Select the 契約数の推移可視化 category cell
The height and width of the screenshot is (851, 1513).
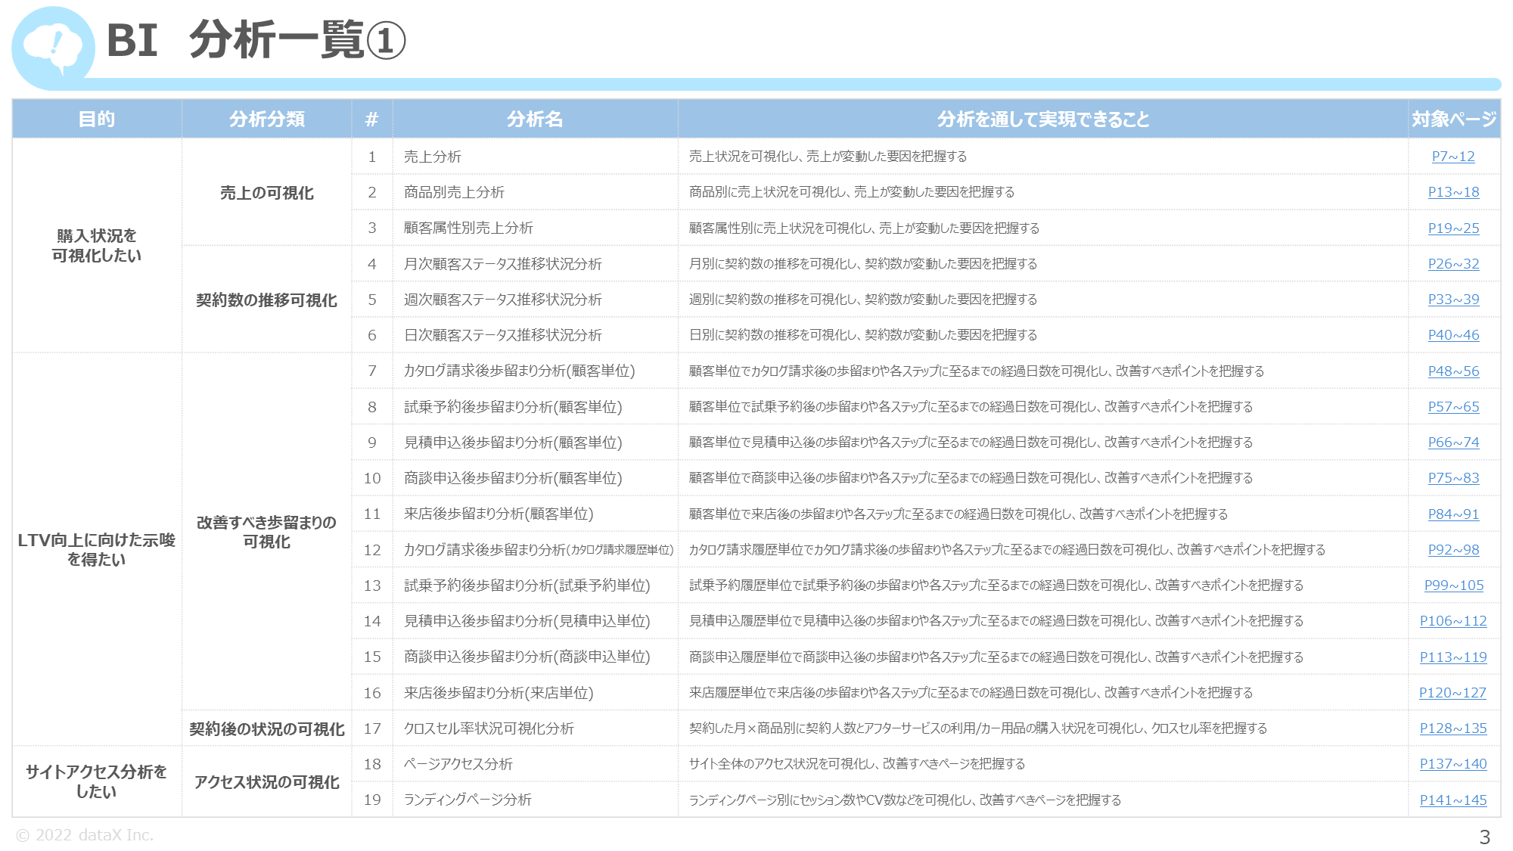tap(267, 300)
